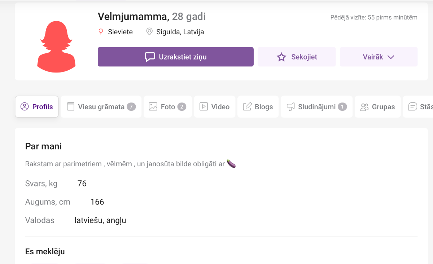Click the Viesu grāmata count badge 7
Viewport: 433px width, 264px height.
(x=131, y=107)
